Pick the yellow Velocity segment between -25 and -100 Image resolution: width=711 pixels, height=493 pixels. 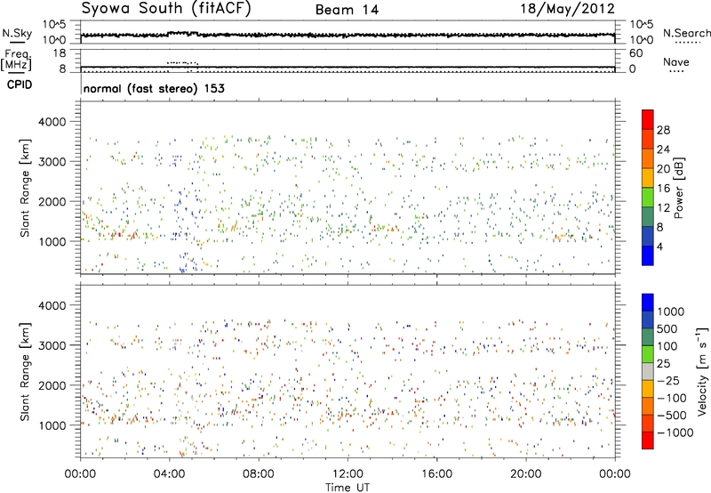[x=648, y=389]
